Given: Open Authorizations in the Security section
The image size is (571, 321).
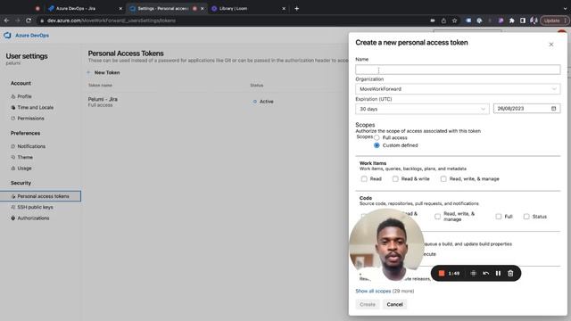Looking at the screenshot, I should [x=33, y=218].
